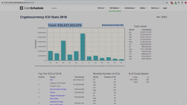
Task: Open the EOS project link
Action: (x=51, y=80)
